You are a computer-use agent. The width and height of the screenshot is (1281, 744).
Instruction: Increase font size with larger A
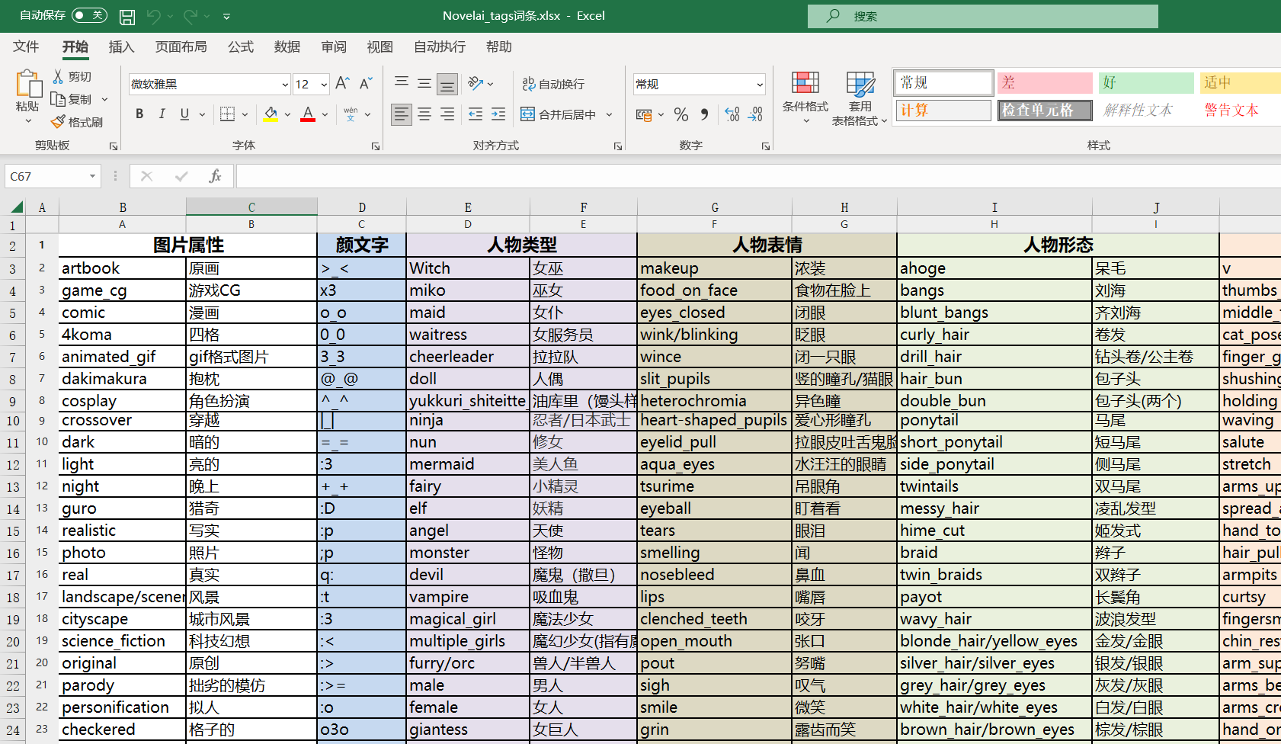pyautogui.click(x=342, y=83)
